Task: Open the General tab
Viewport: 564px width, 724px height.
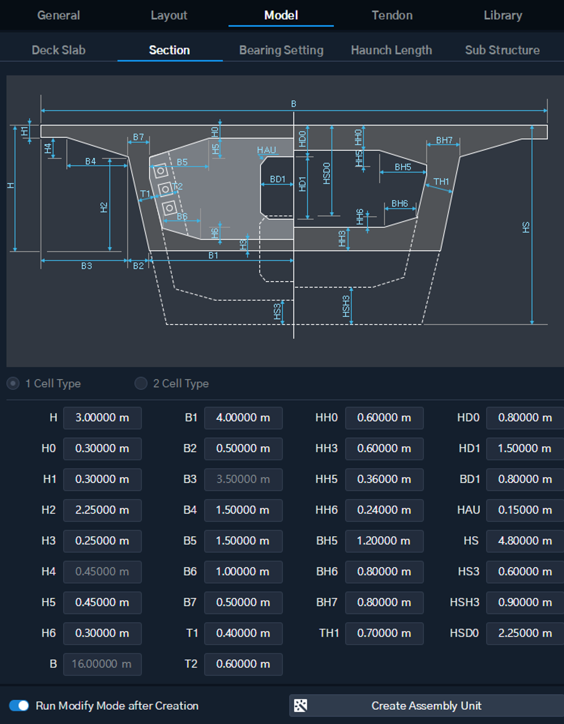Action: 59,16
